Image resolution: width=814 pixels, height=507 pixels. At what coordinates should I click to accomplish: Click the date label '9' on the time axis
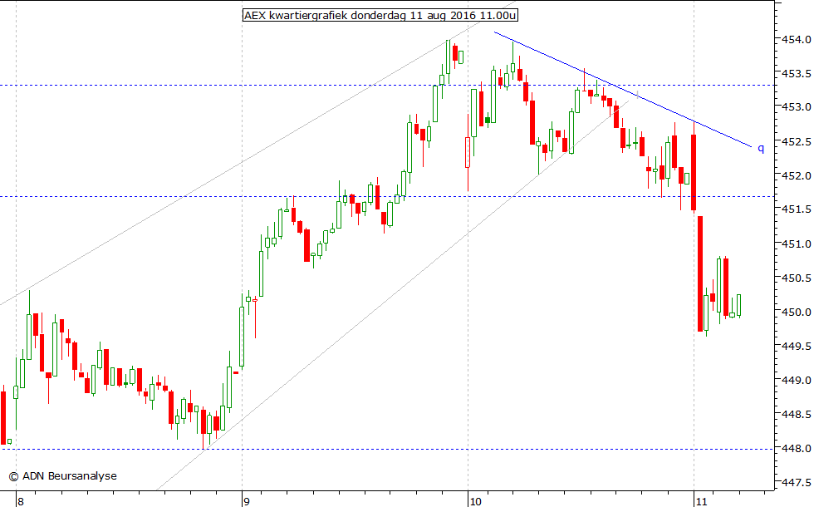247,501
